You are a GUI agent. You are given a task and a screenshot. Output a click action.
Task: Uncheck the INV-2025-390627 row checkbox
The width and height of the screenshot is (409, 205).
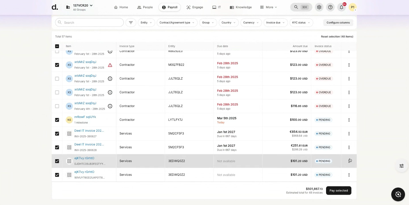pyautogui.click(x=57, y=134)
